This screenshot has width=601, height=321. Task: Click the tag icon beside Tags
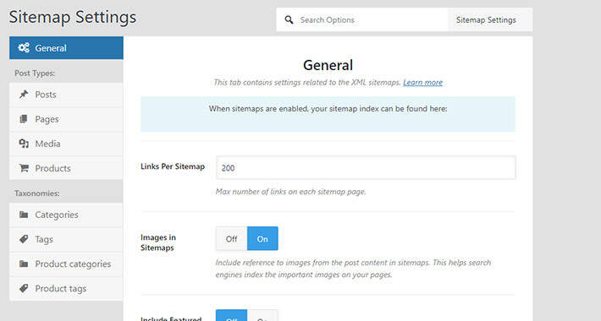click(x=24, y=239)
